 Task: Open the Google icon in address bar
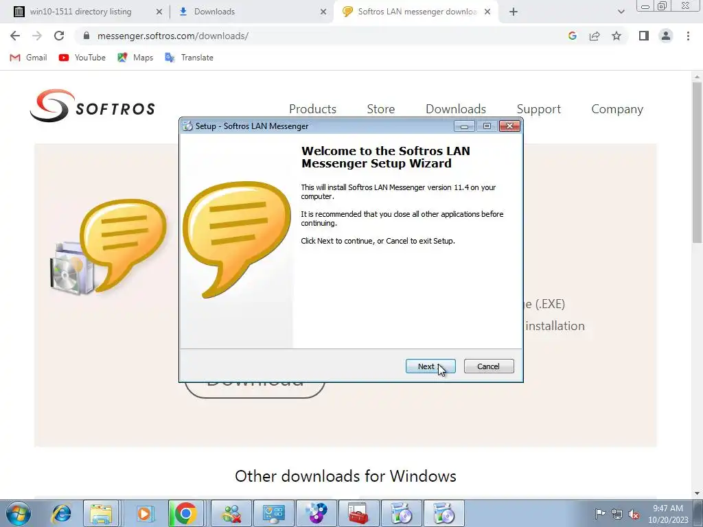572,36
